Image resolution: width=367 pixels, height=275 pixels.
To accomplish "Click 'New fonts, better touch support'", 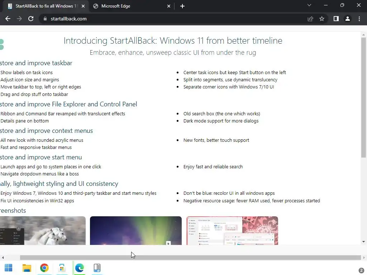I will [216, 140].
